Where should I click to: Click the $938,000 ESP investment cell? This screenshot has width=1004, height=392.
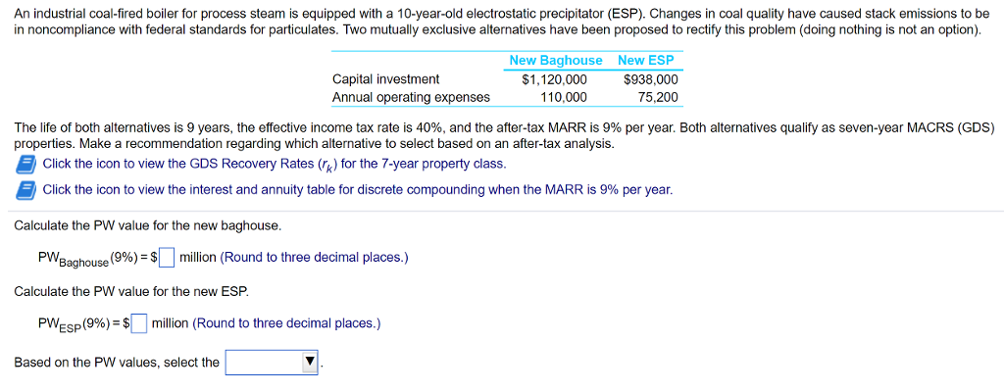point(651,79)
